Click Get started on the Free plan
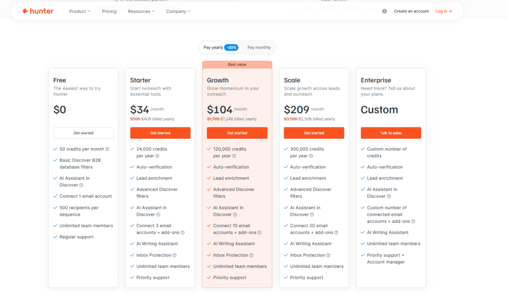The width and height of the screenshot is (507, 295). point(83,133)
